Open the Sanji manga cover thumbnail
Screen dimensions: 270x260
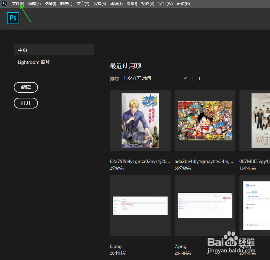coord(140,121)
